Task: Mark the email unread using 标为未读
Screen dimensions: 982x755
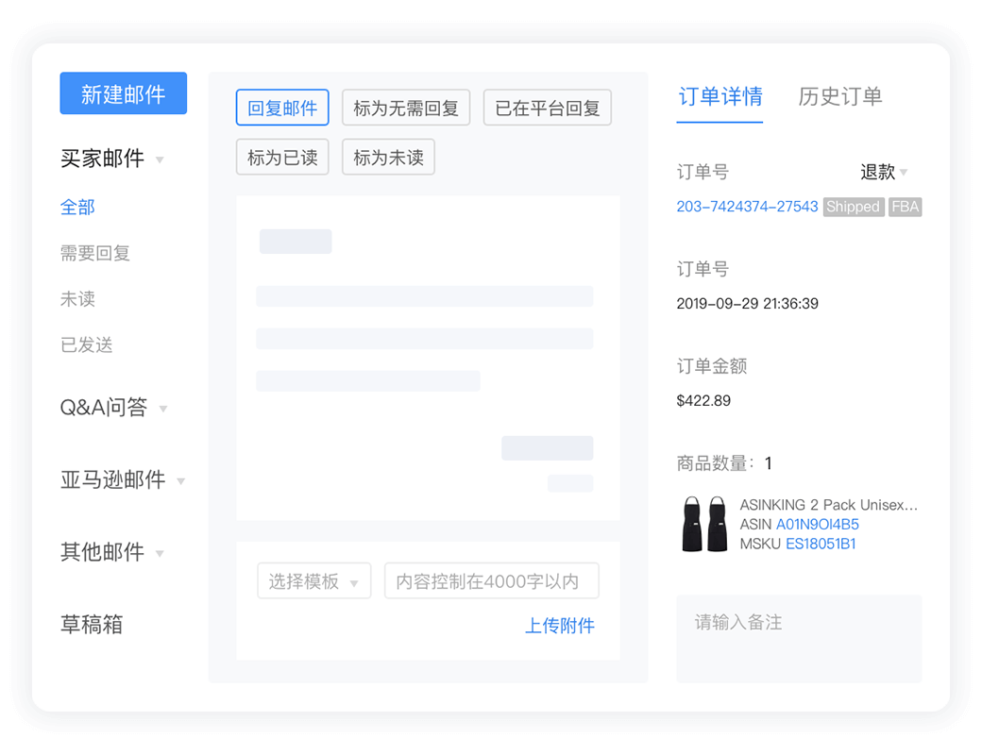Action: 387,157
